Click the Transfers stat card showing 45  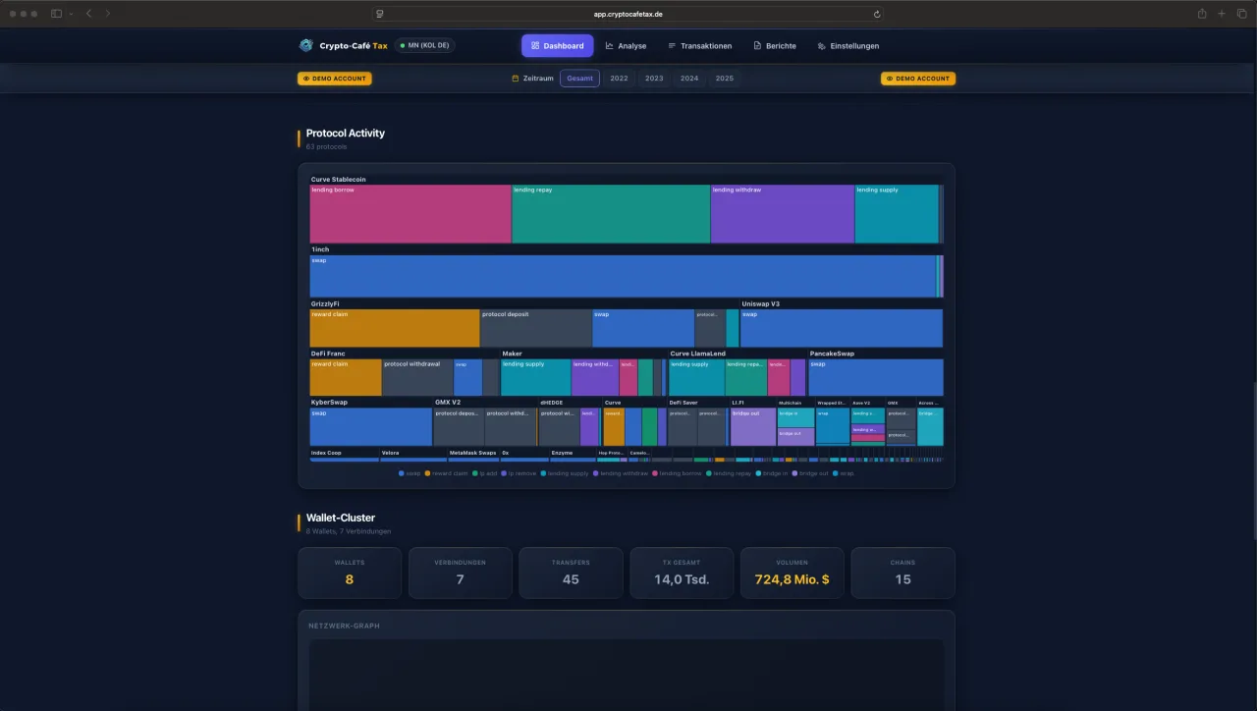point(571,573)
